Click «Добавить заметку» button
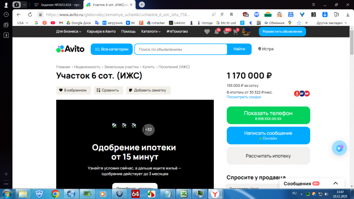The height and width of the screenshot is (199, 354). [x=148, y=90]
